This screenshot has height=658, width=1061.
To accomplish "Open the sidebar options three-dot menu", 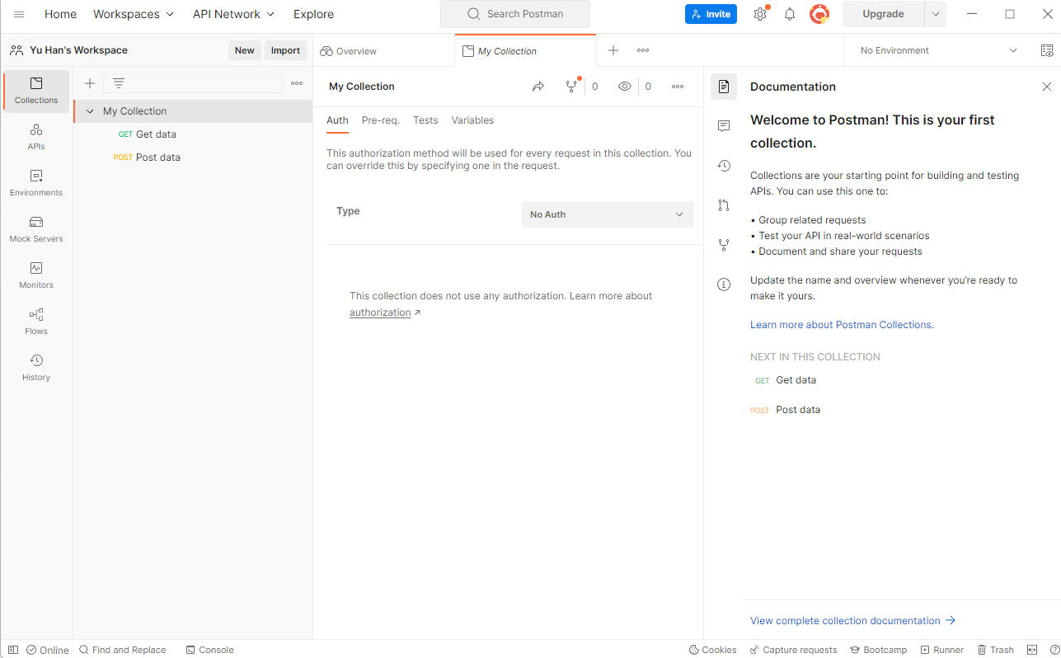I will click(x=297, y=83).
